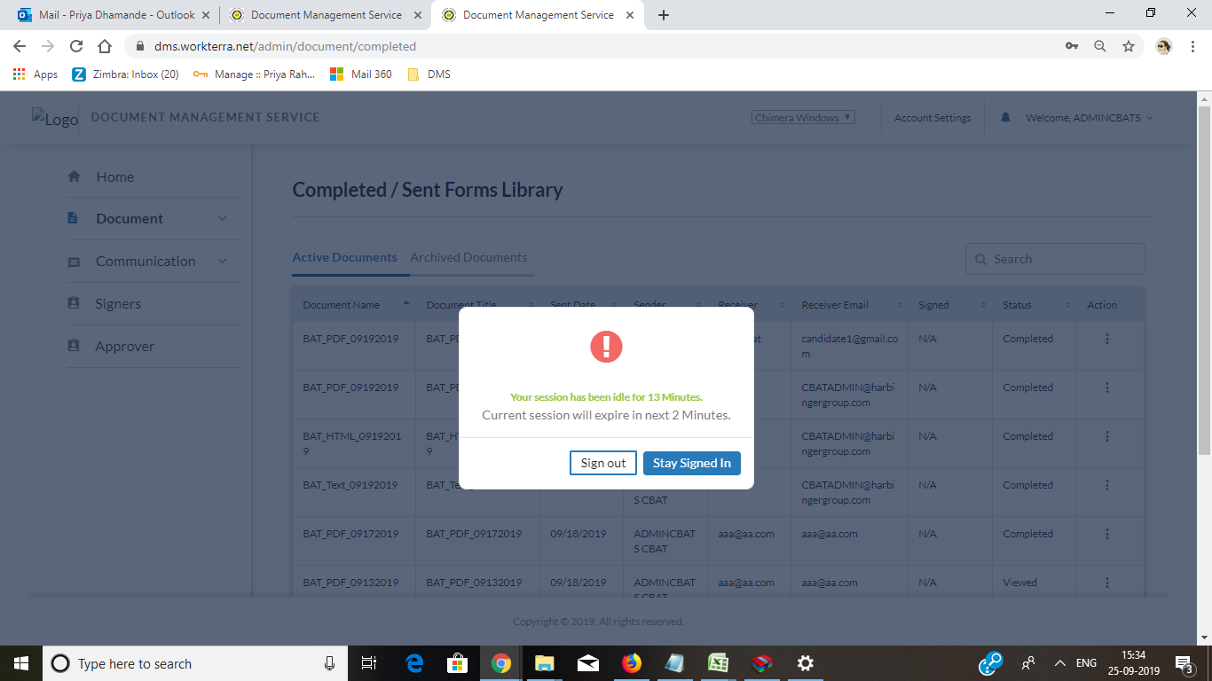Open action menu for candidate1@gmail.com row
This screenshot has width=1212, height=681.
click(x=1107, y=339)
